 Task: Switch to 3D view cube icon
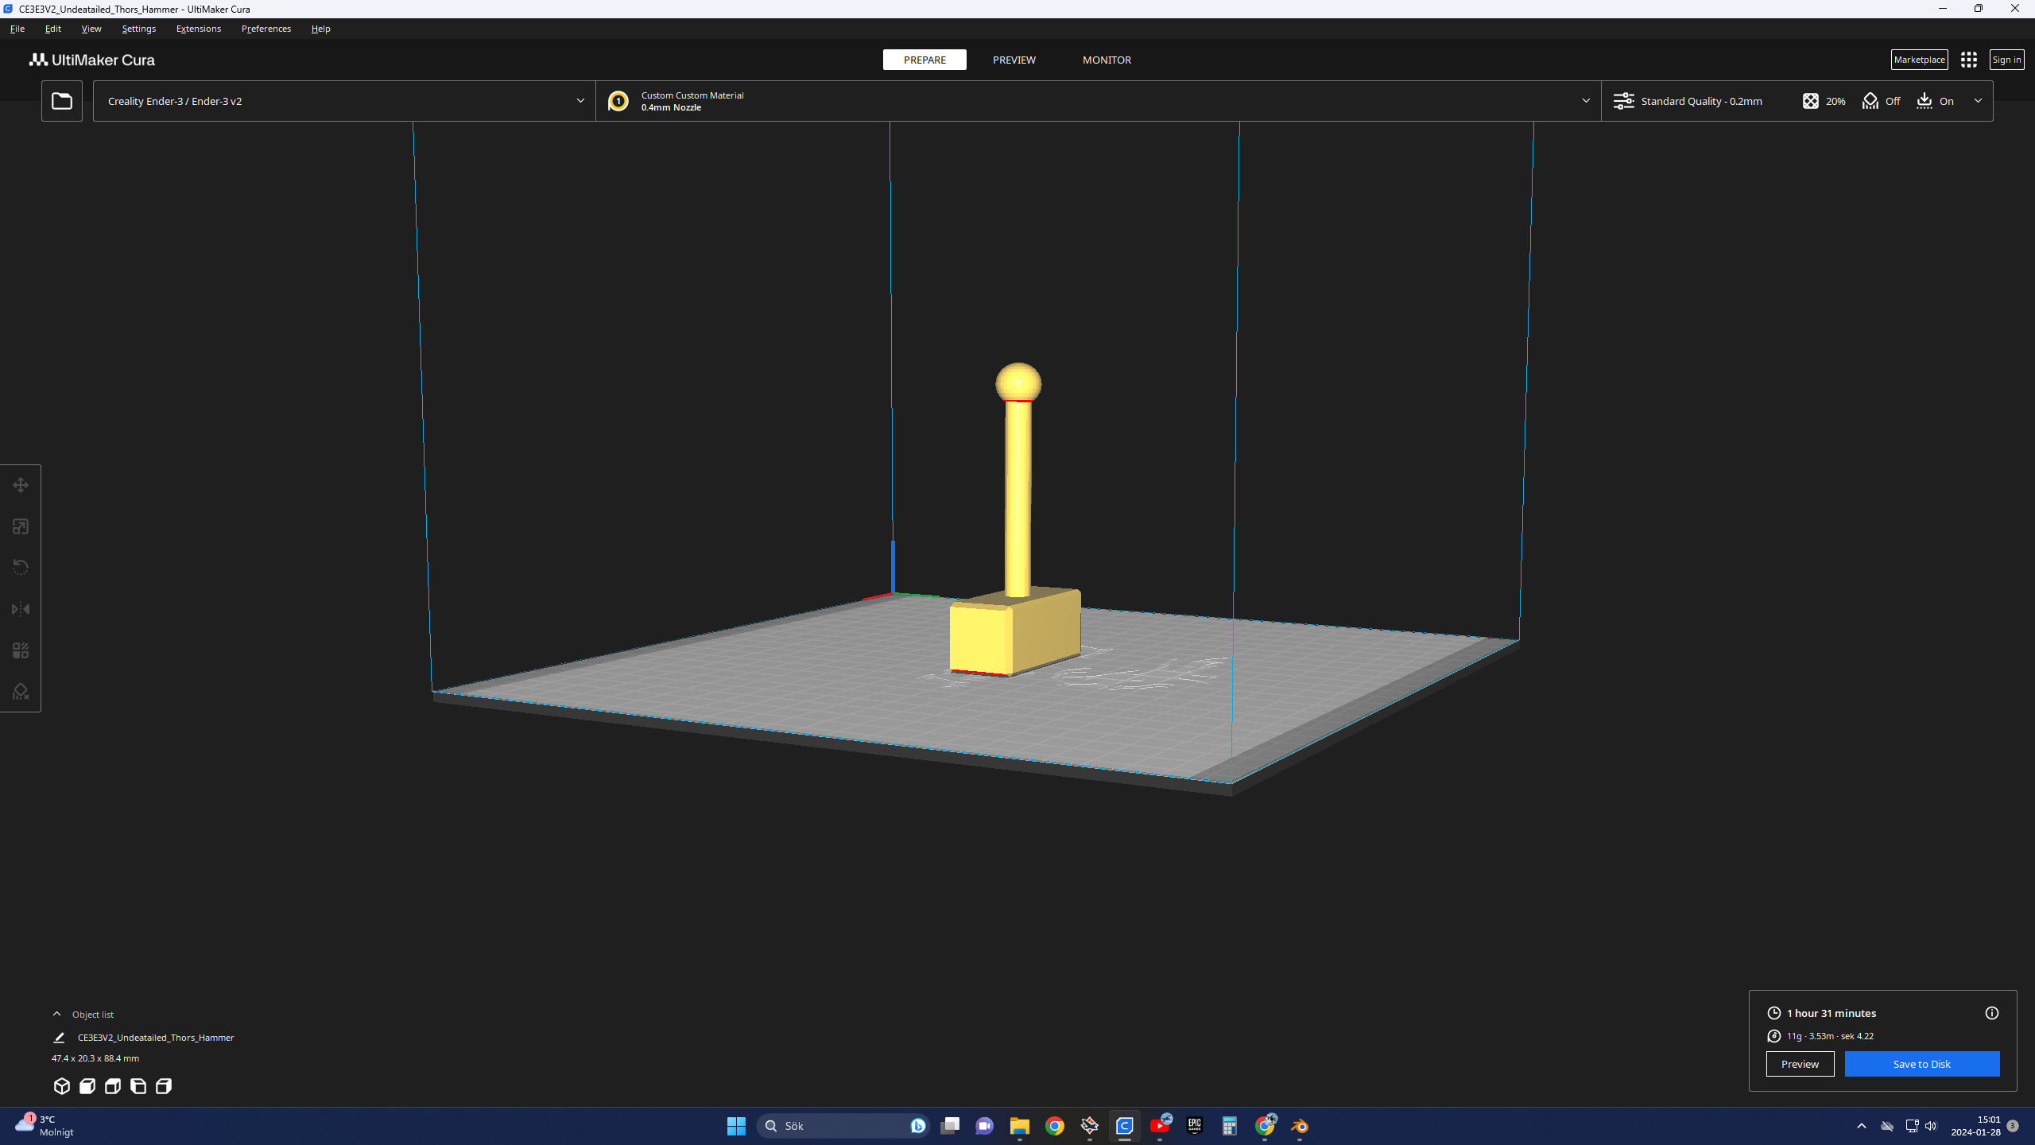tap(62, 1086)
